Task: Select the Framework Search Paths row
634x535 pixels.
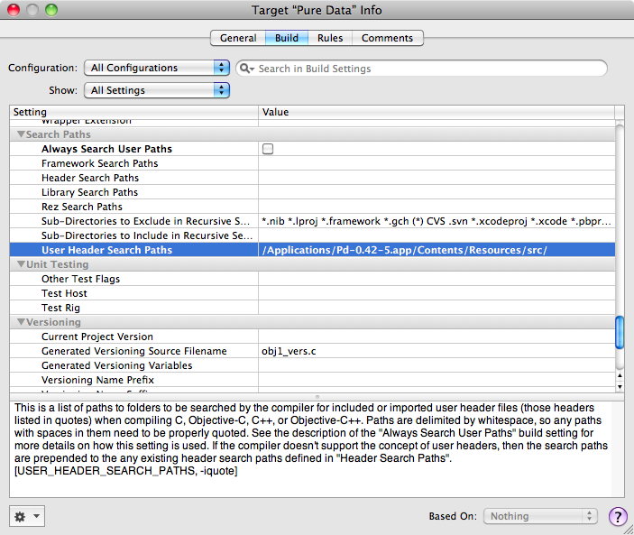Action: pyautogui.click(x=312, y=163)
